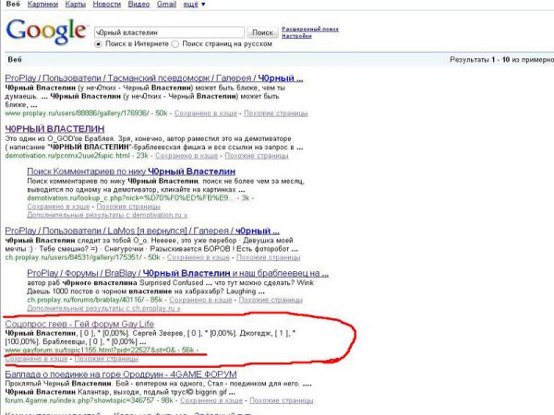
Task: Open the Картинки top navigation link
Action: point(42,5)
